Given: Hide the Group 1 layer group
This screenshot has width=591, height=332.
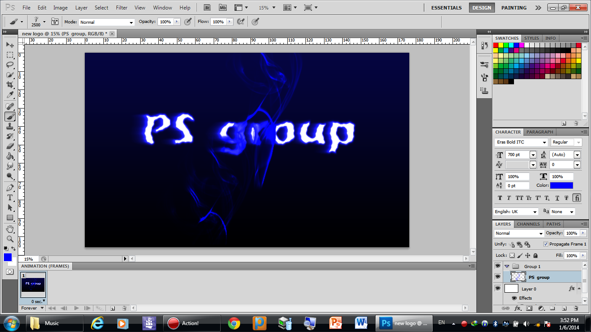Looking at the screenshot, I should 498,266.
